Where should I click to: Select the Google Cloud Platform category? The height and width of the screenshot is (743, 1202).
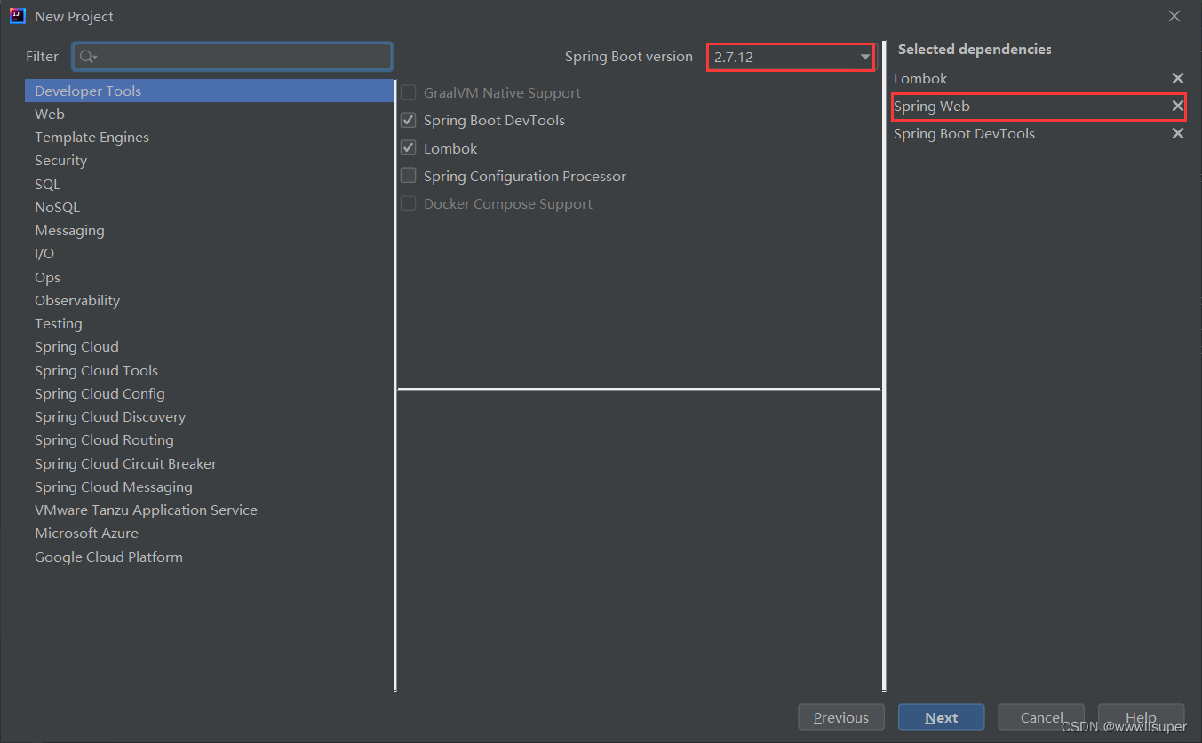coord(210,557)
